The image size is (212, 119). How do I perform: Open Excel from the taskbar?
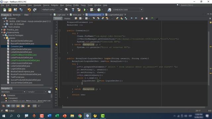(57, 116)
